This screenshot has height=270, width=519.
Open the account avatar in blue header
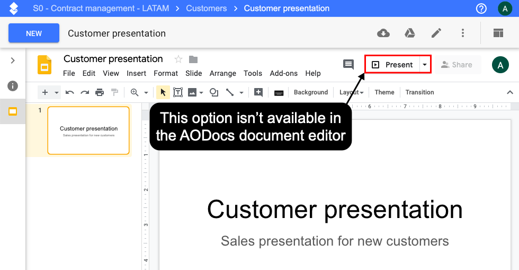pos(505,8)
